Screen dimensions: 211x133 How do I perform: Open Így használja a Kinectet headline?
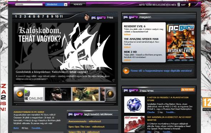click(x=169, y=118)
